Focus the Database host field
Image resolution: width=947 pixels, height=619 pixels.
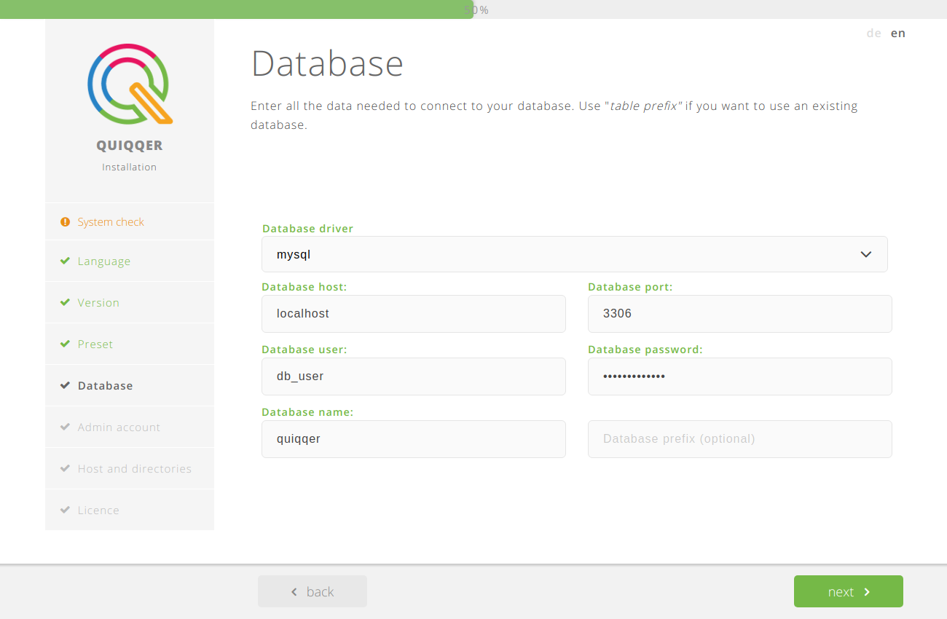pos(413,314)
